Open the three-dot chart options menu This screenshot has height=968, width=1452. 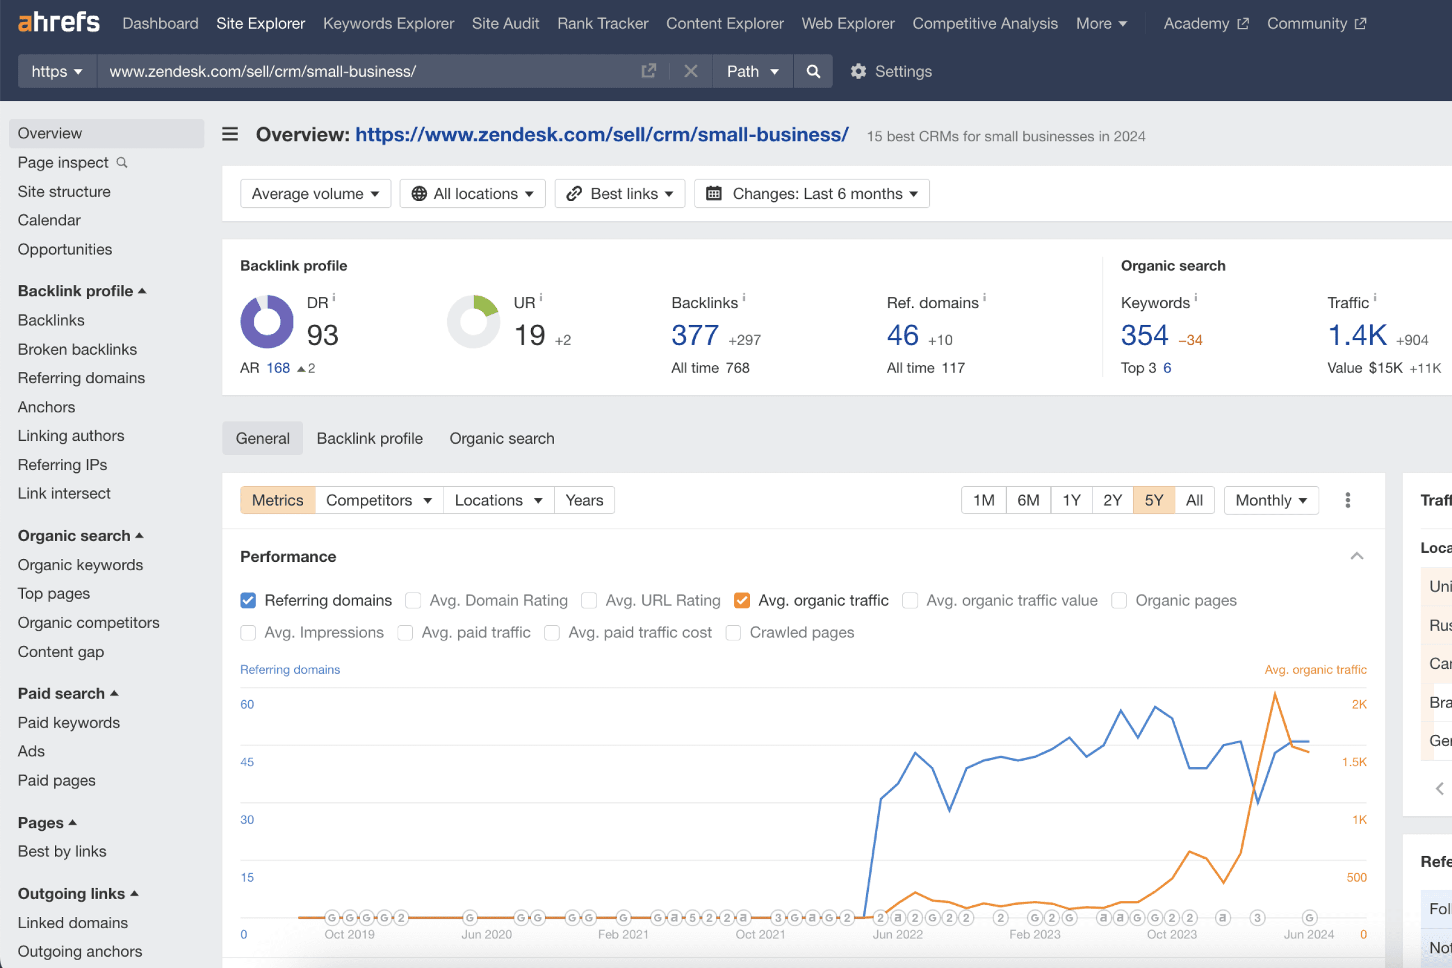[1348, 500]
